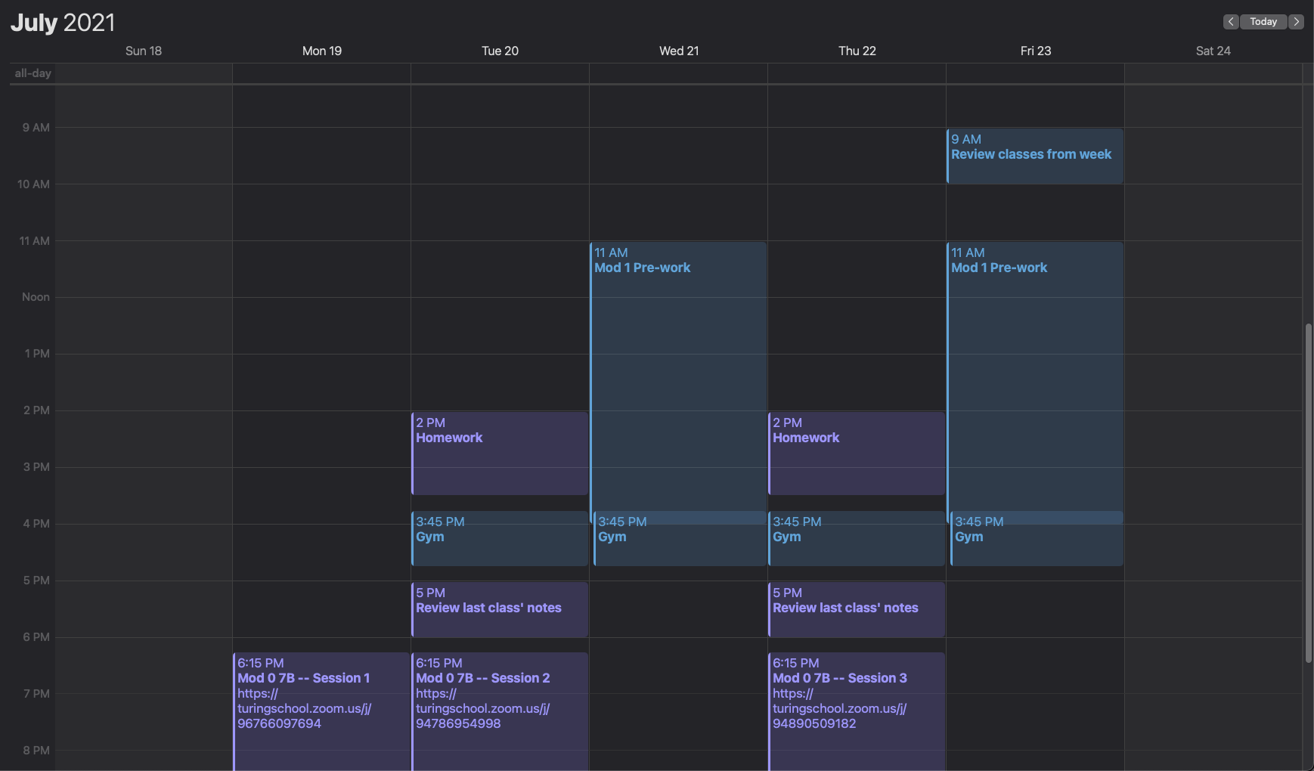This screenshot has height=771, width=1314.
Task: Select Tuesday's 2 PM Homework event
Action: click(500, 454)
